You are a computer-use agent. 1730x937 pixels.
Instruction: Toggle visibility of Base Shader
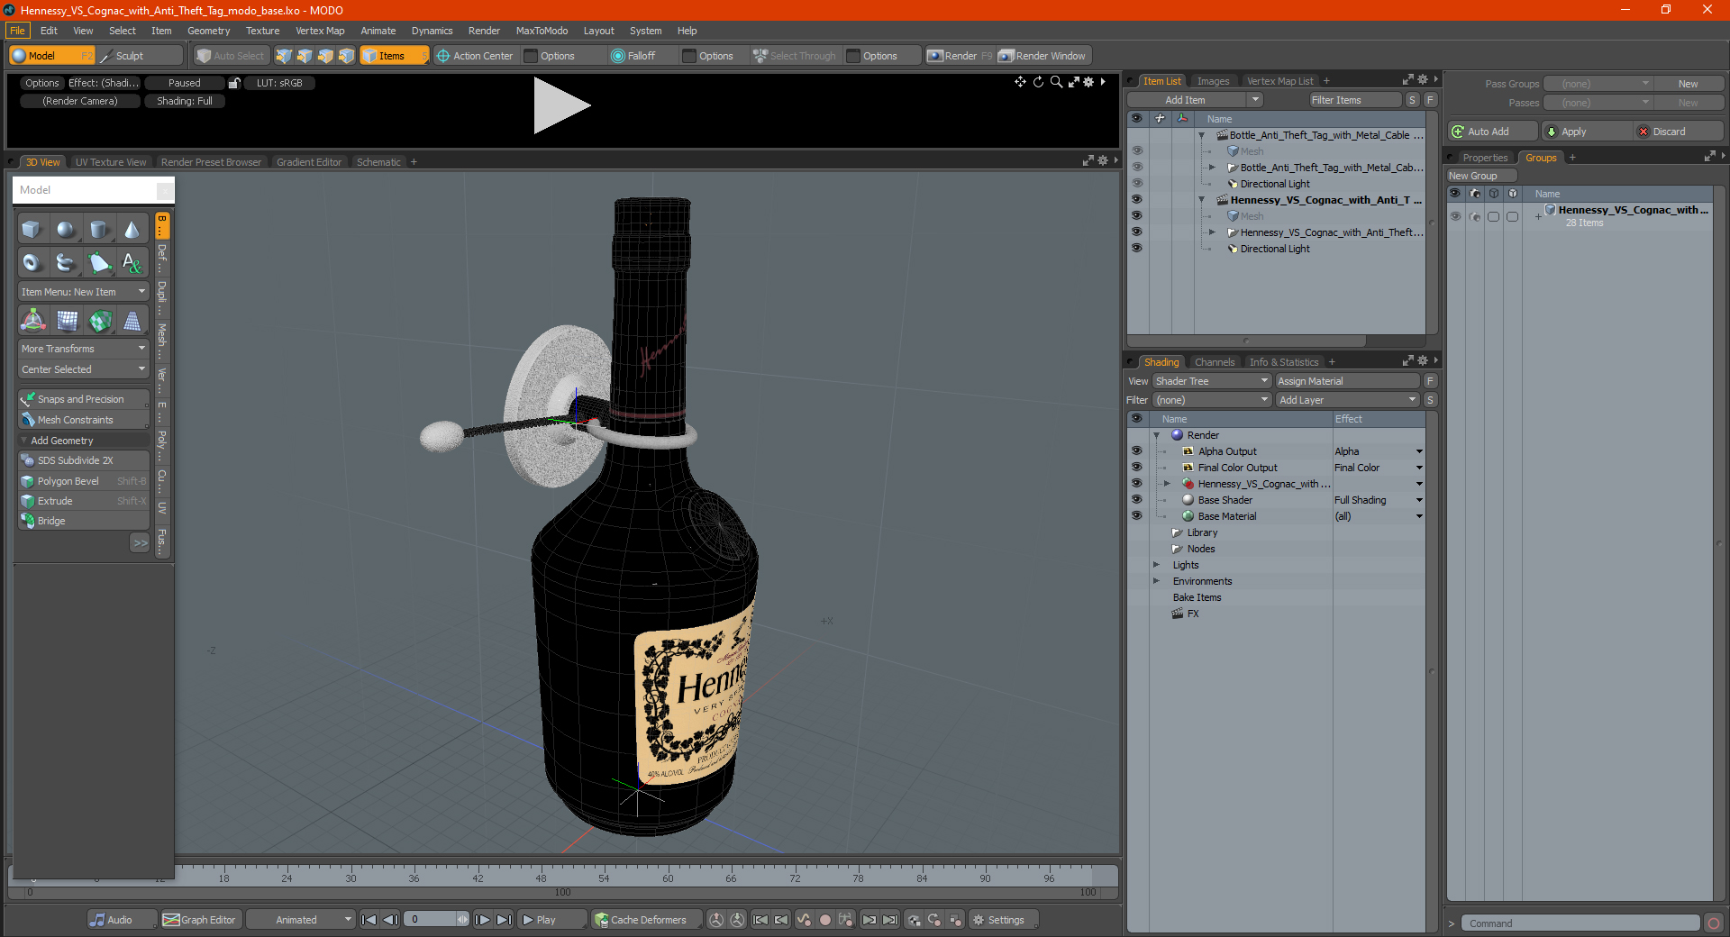(1136, 499)
